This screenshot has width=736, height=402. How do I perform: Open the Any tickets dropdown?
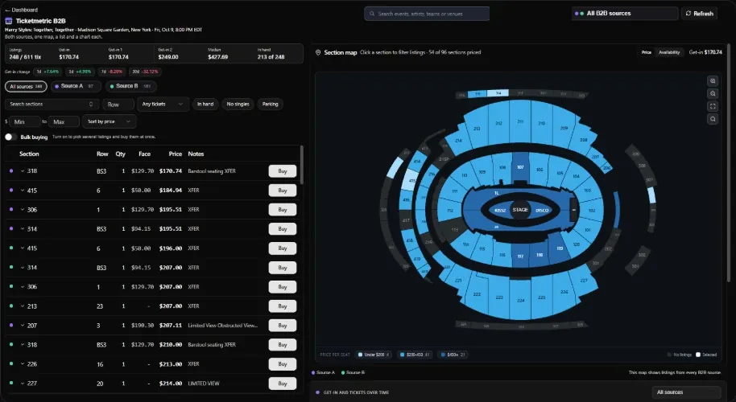click(x=163, y=104)
